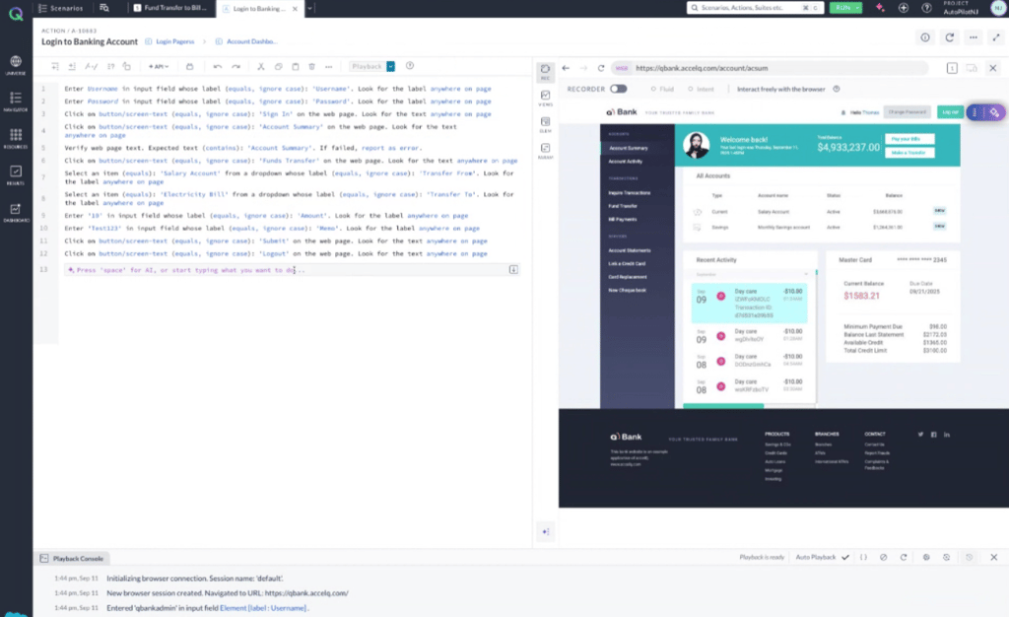
Task: Open the search list icon beside Scenarios
Action: [104, 8]
